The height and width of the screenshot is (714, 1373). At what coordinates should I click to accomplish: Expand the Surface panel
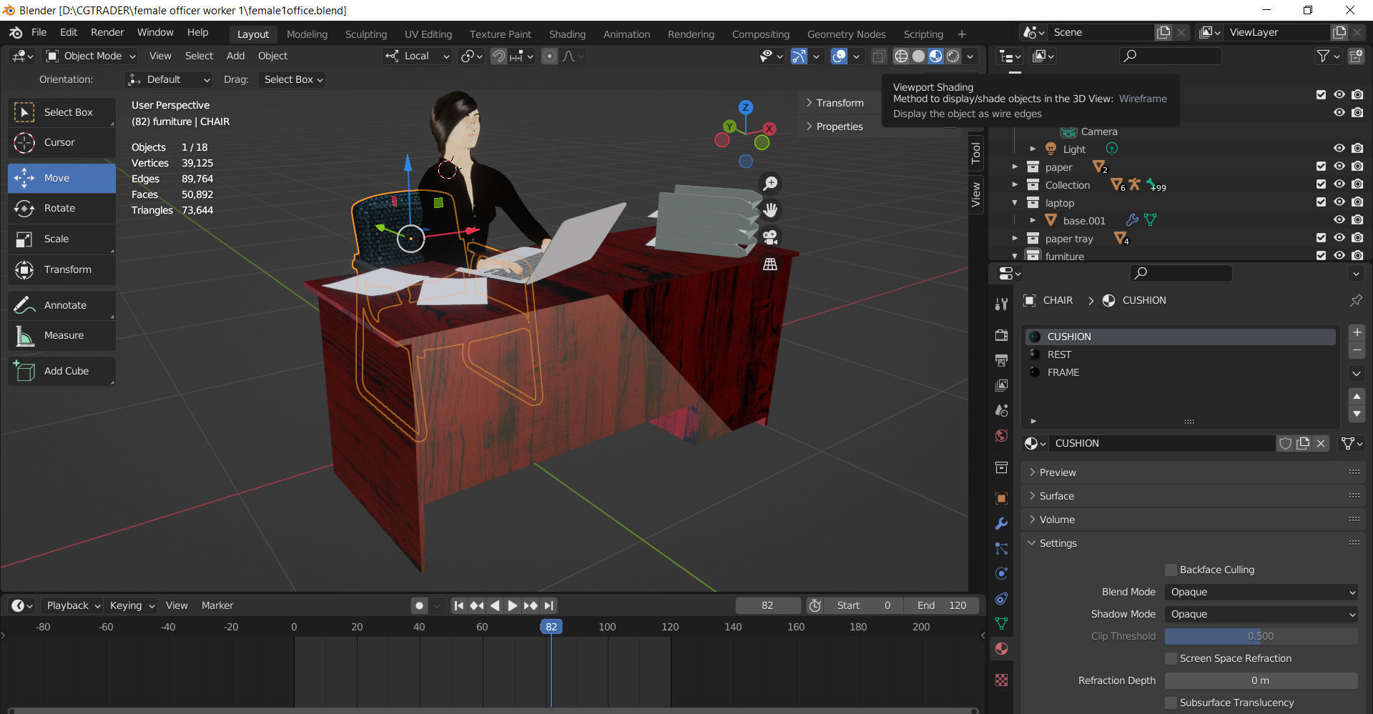(1193, 496)
